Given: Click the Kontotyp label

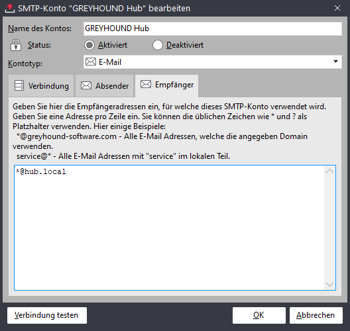Looking at the screenshot, I should [25, 64].
